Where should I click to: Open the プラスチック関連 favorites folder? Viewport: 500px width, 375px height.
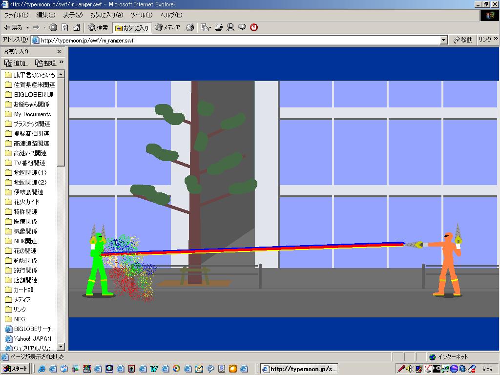(x=28, y=124)
